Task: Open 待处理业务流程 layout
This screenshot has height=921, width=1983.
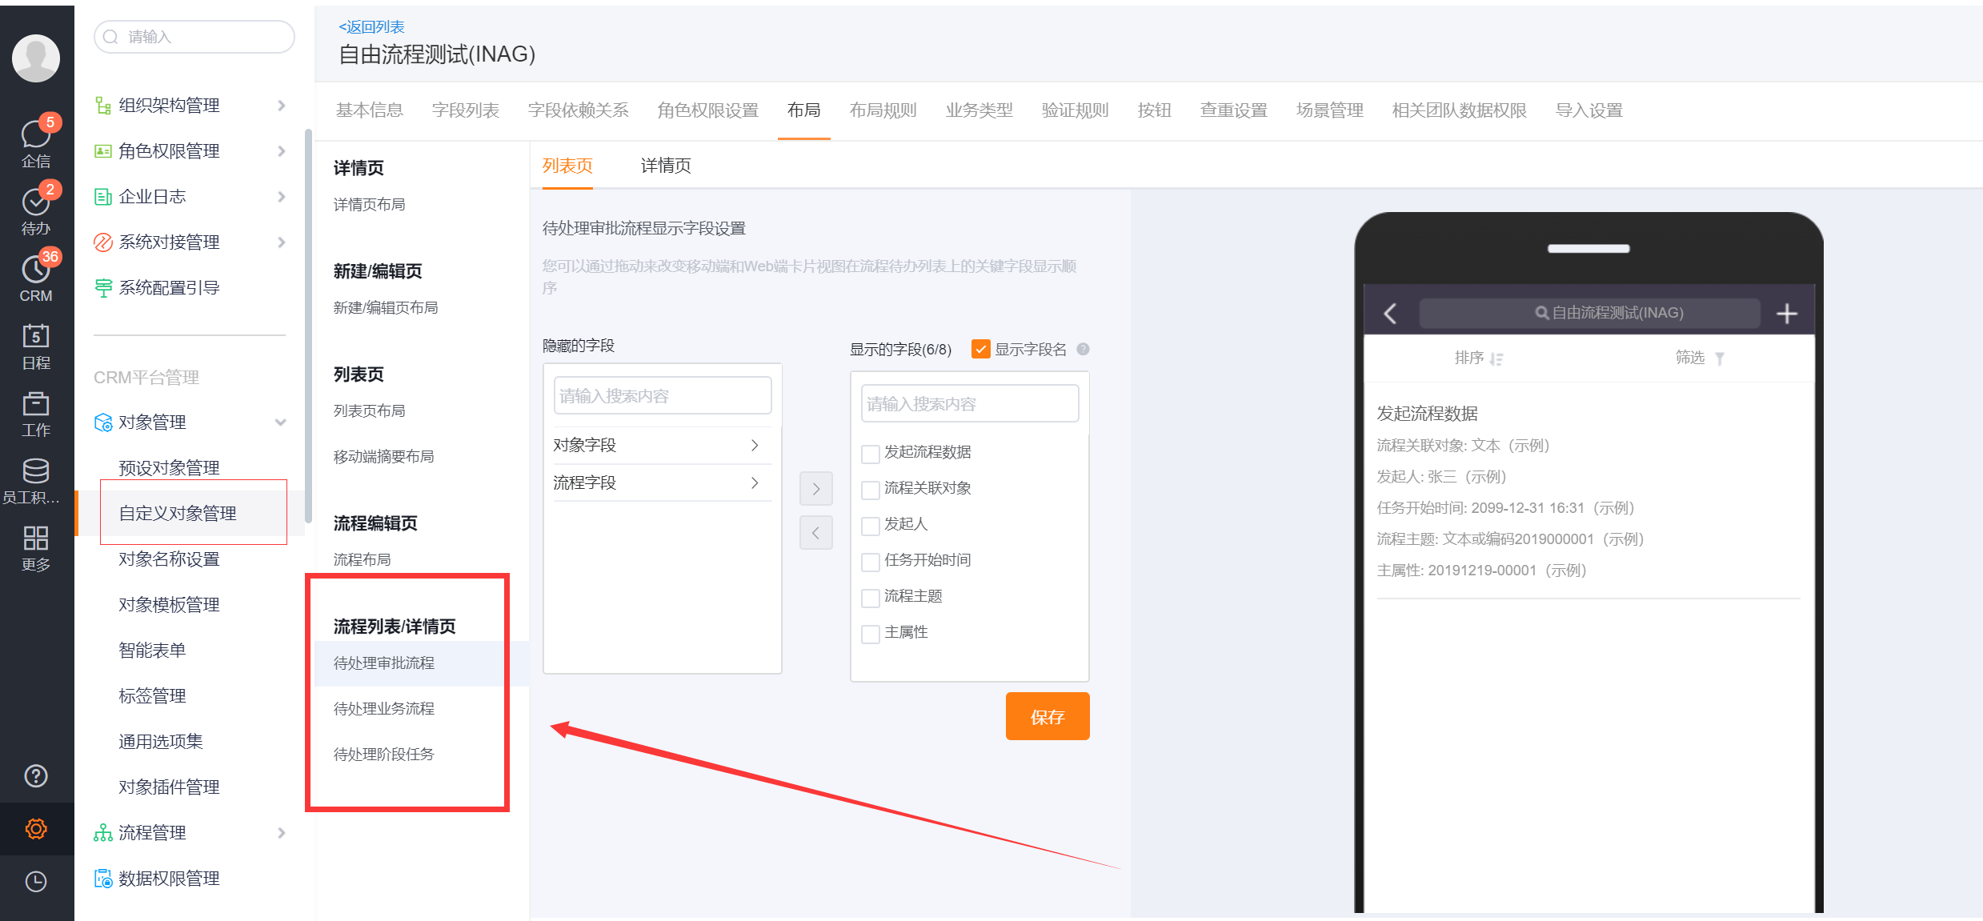Action: 384,709
